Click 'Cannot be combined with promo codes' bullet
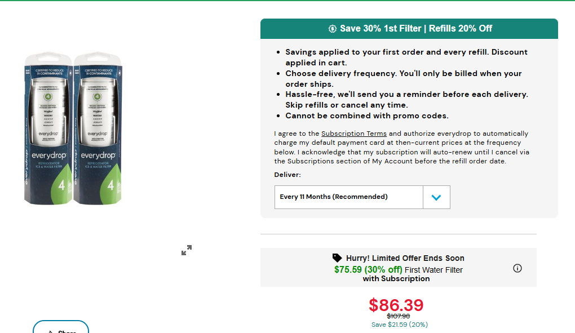575x333 pixels. [366, 116]
